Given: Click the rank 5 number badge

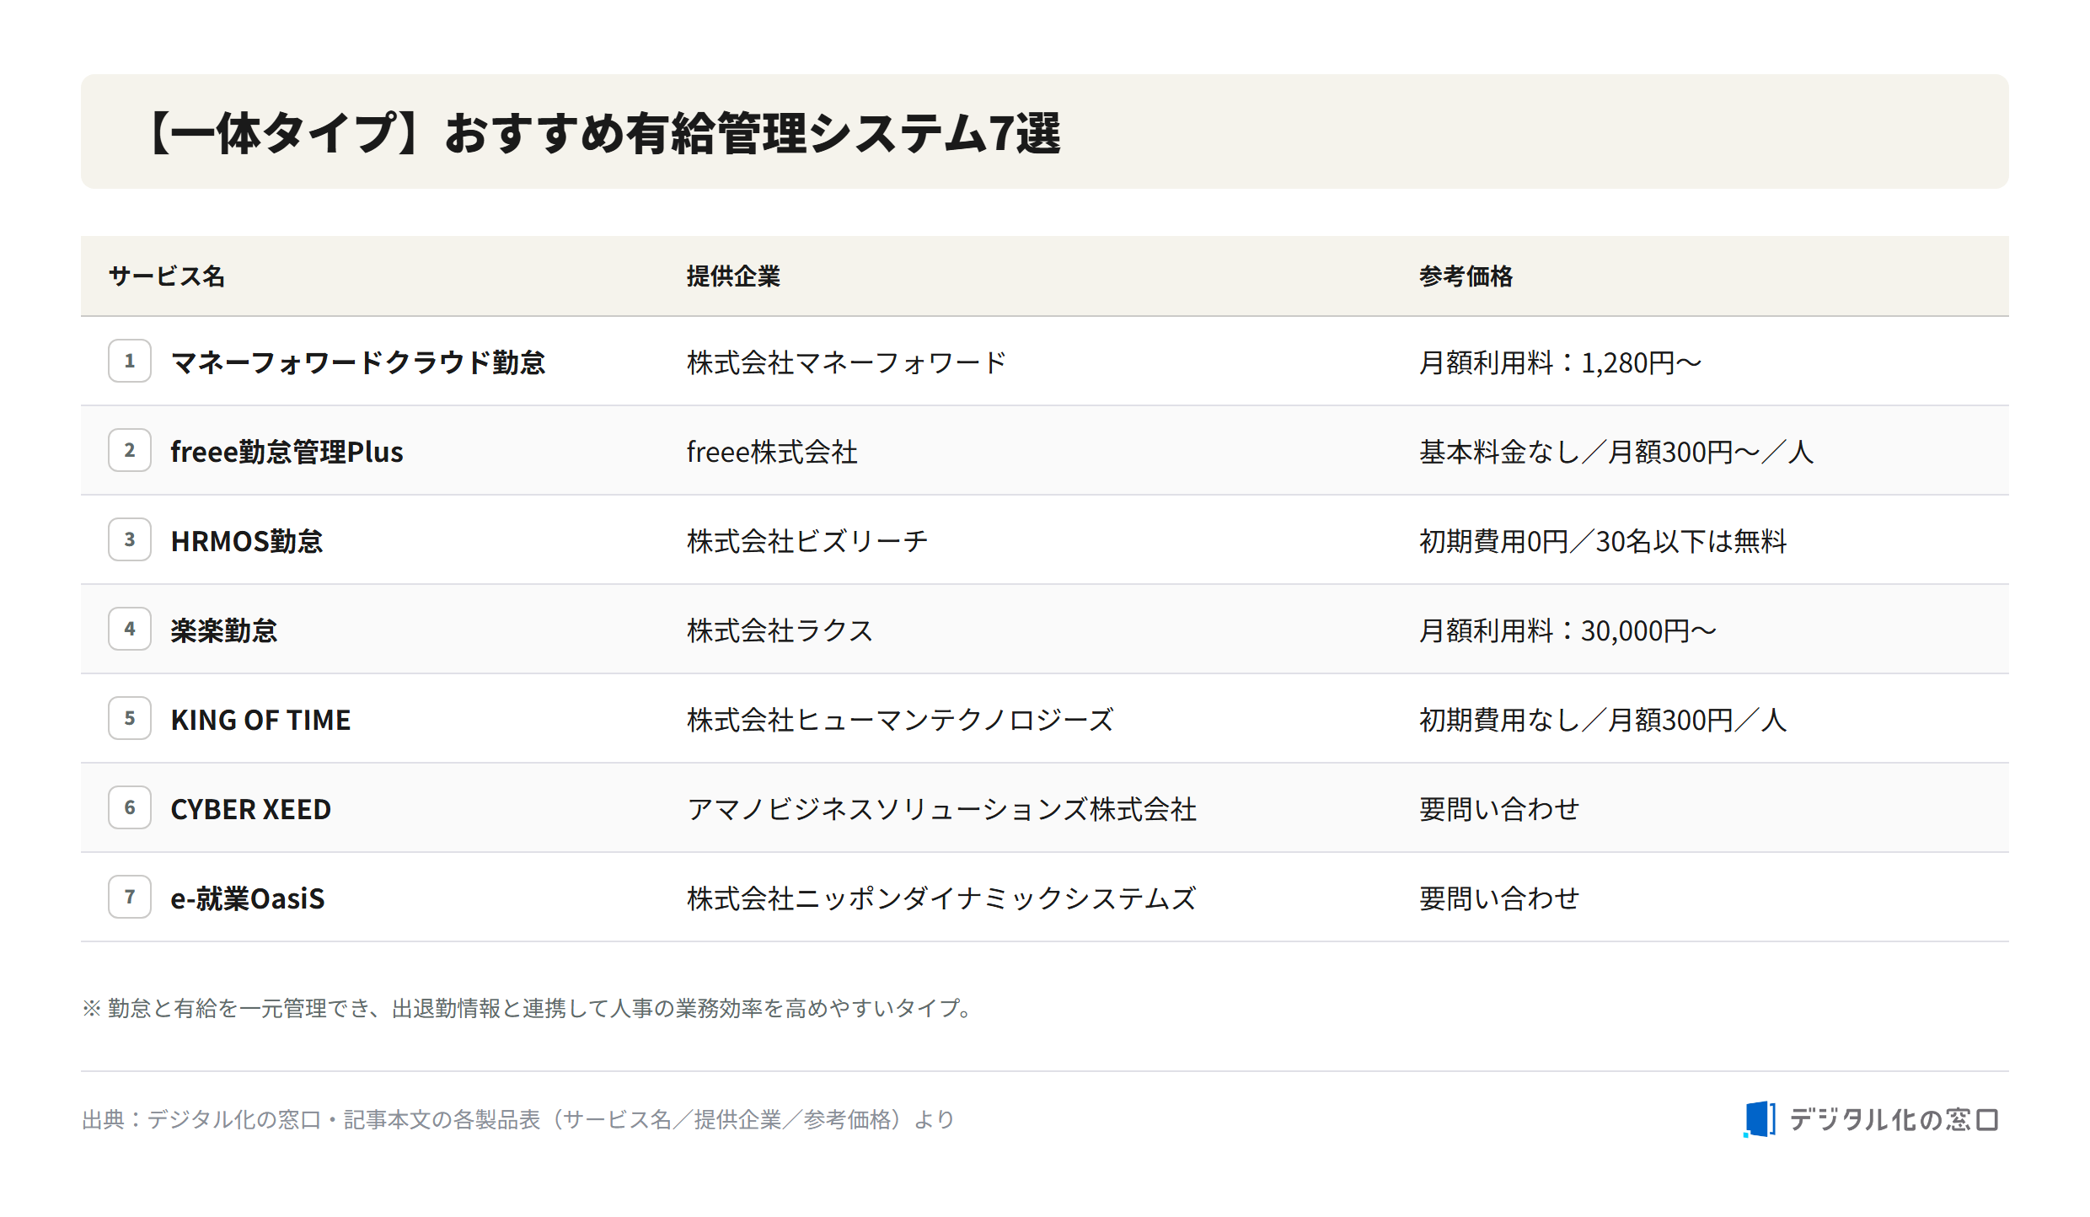Looking at the screenshot, I should (x=130, y=718).
